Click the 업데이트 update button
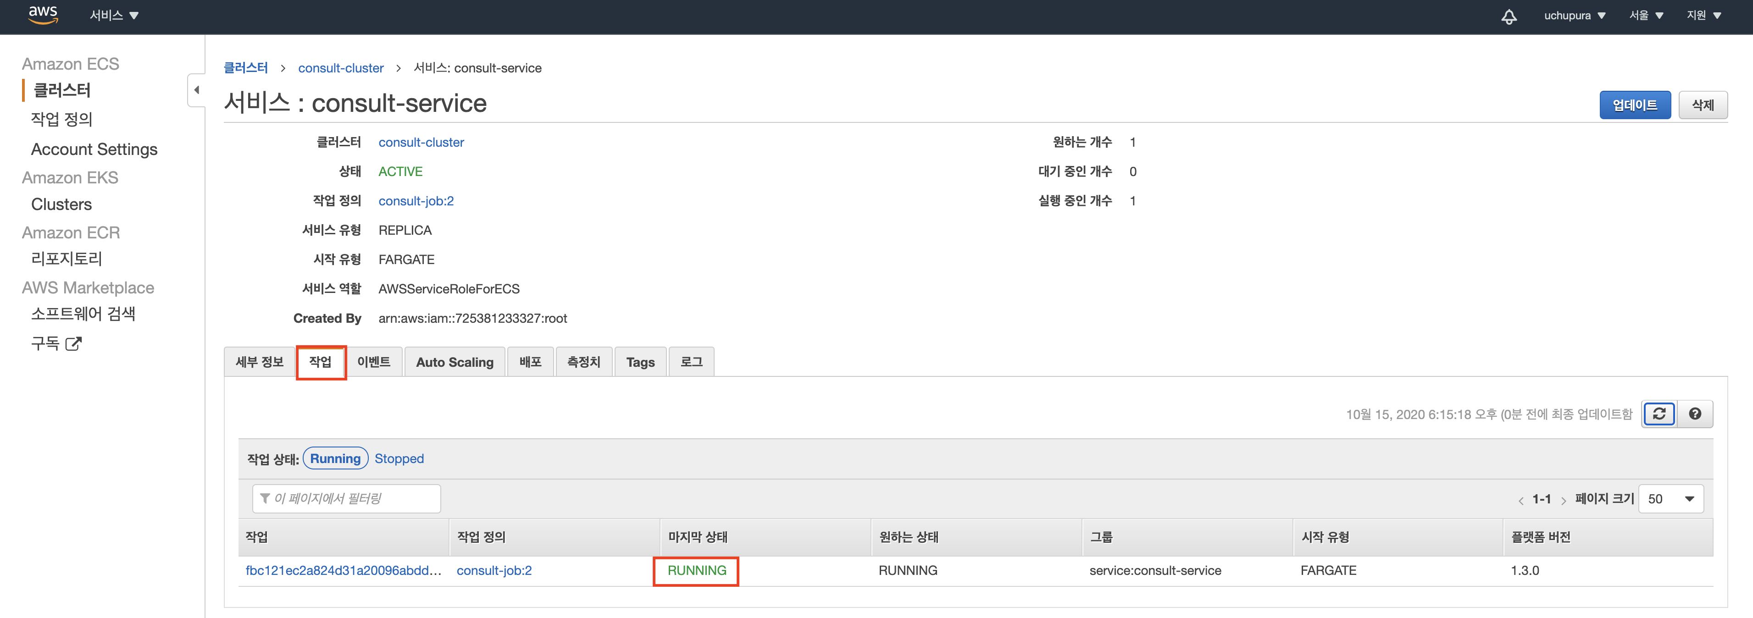Viewport: 1753px width, 618px height. click(1634, 105)
